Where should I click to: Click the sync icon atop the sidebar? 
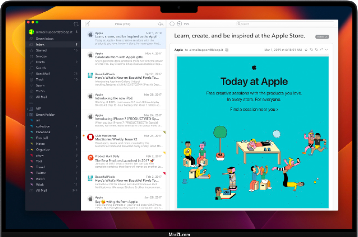pyautogui.click(x=76, y=24)
